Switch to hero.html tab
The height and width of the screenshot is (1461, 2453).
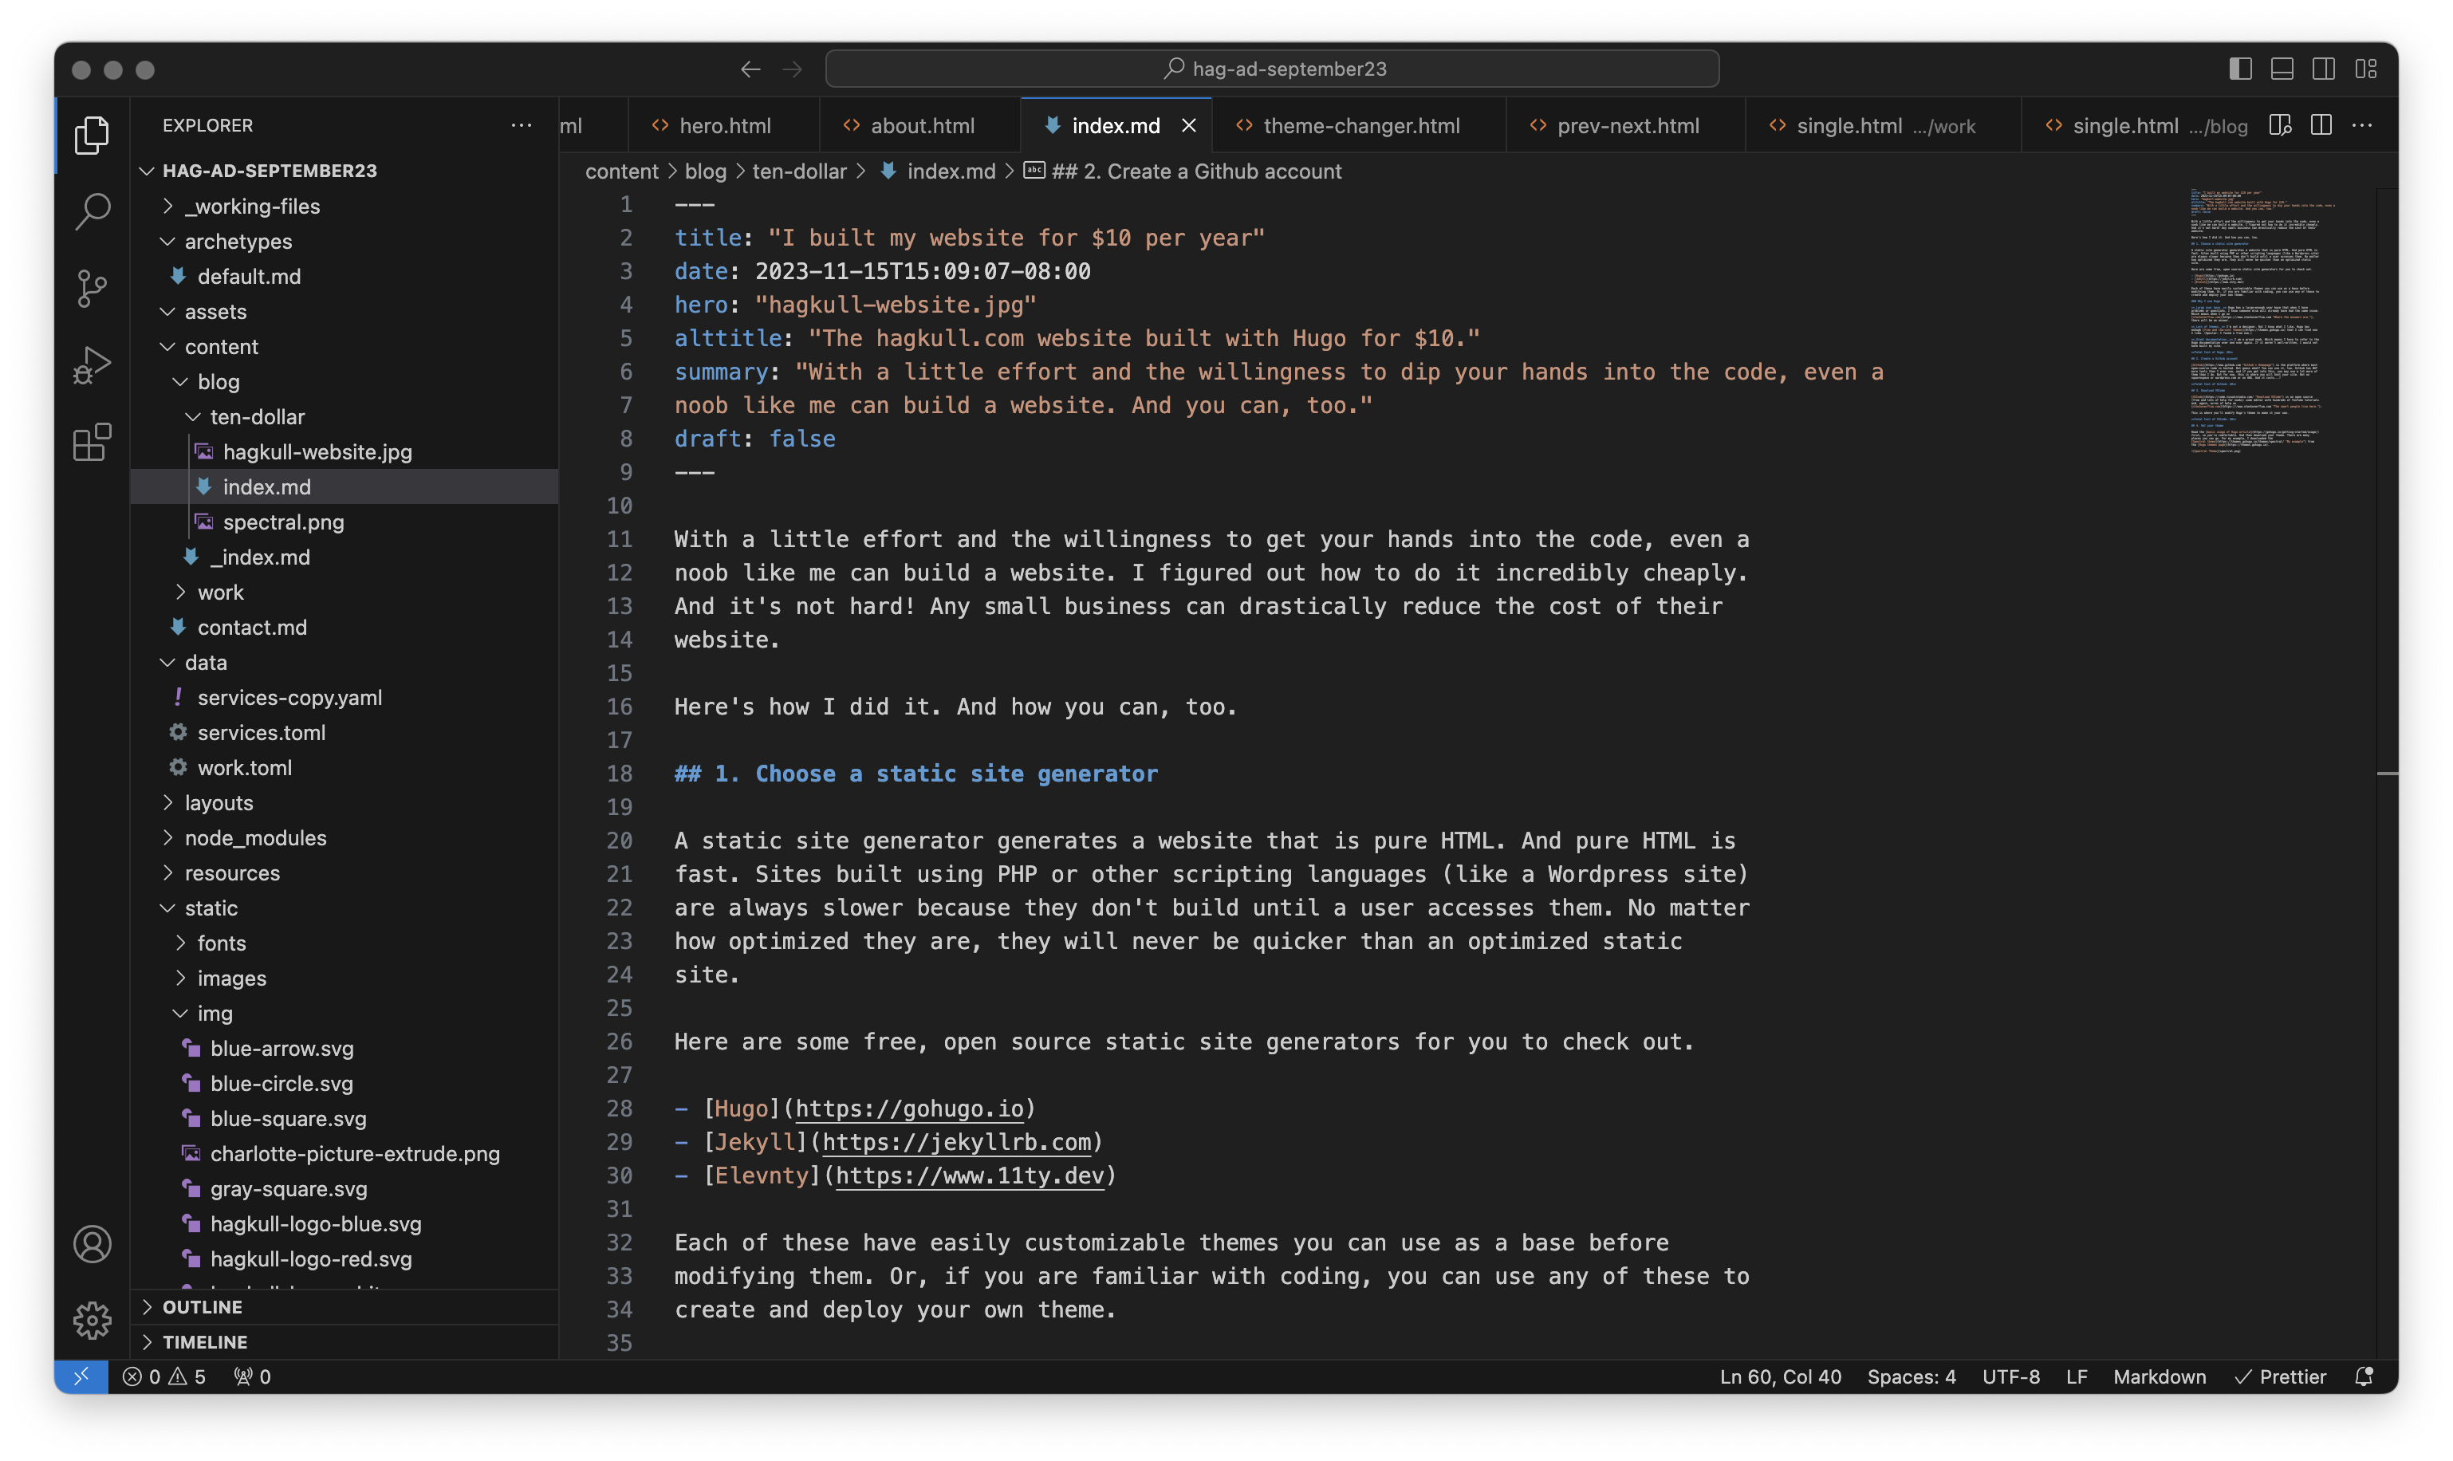pos(724,125)
